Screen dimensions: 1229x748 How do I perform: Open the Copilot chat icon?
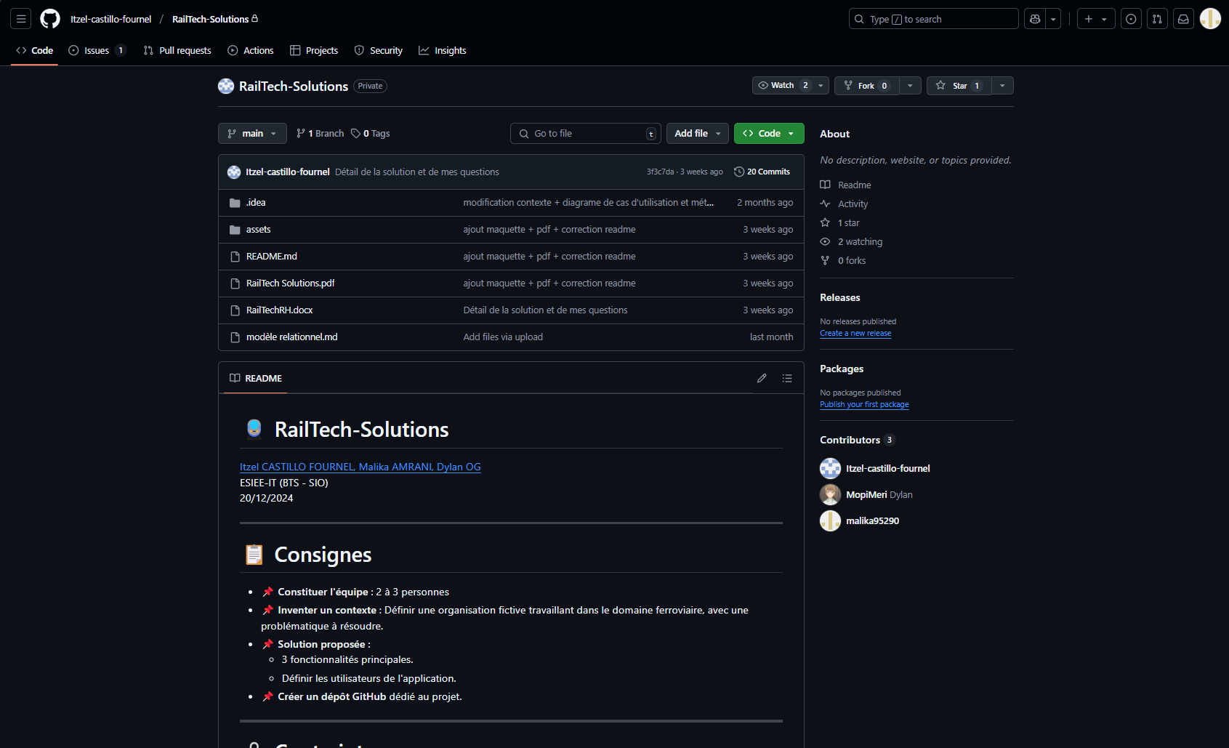[x=1035, y=19]
